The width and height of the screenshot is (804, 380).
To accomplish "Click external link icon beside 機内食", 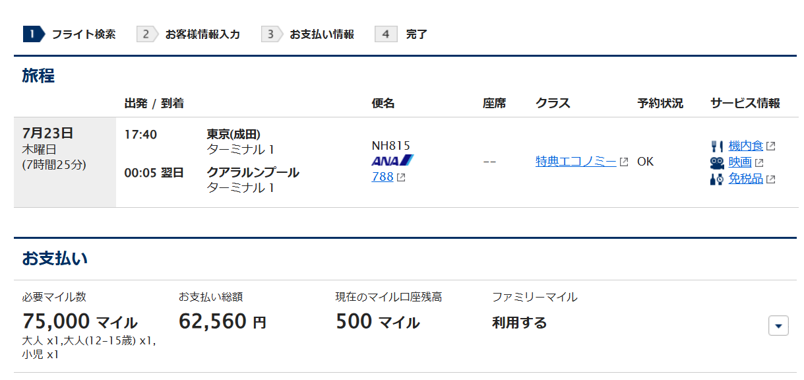I will [770, 146].
